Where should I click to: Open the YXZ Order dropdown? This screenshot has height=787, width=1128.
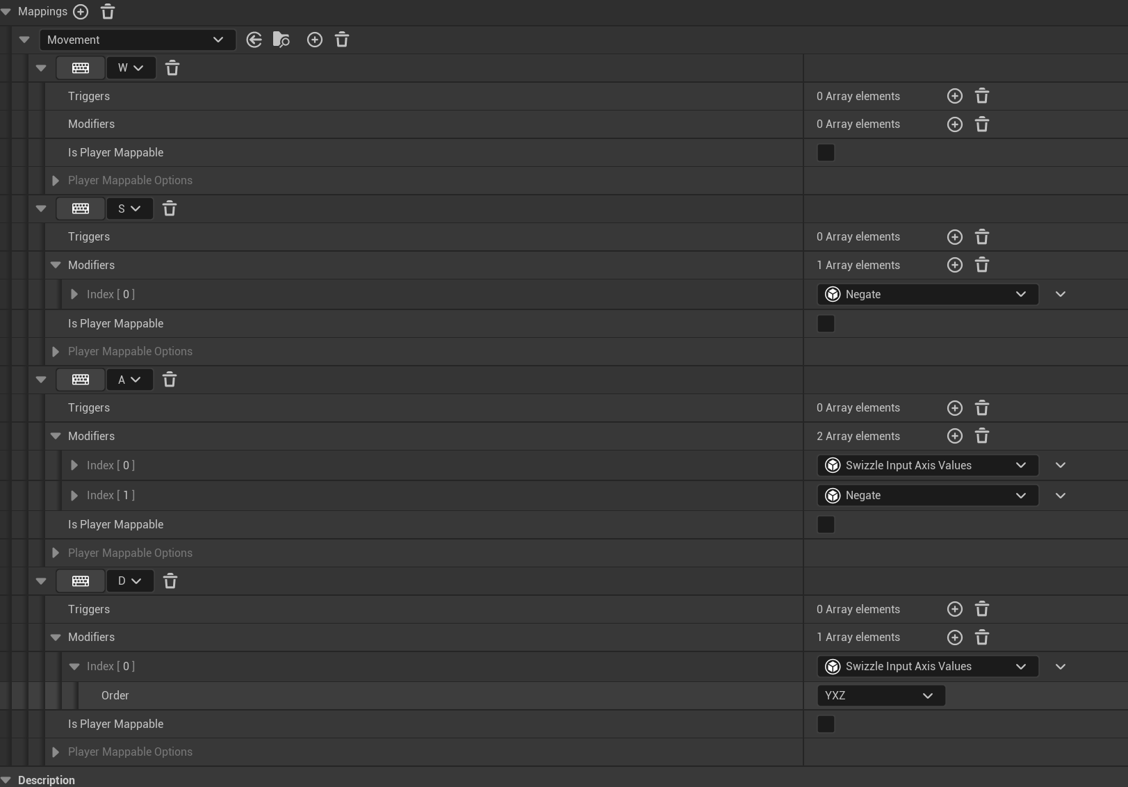tap(881, 695)
